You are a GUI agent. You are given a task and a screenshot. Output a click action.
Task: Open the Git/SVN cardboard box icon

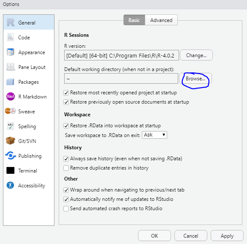[x=11, y=141]
